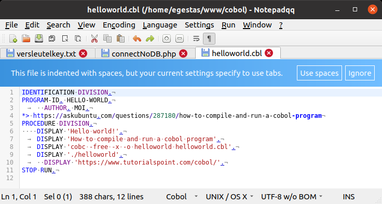Click the New document toolbar icon
Image resolution: width=382 pixels, height=204 pixels.
[13, 38]
